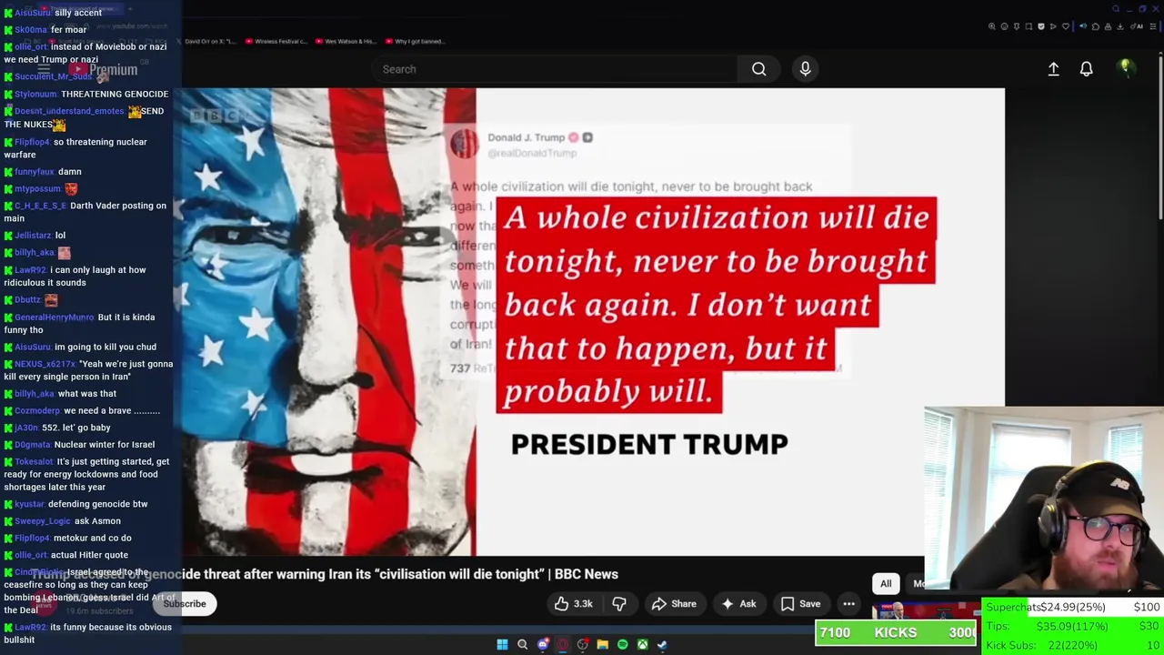Share this BBC News video
Image resolution: width=1164 pixels, height=655 pixels.
(x=674, y=603)
